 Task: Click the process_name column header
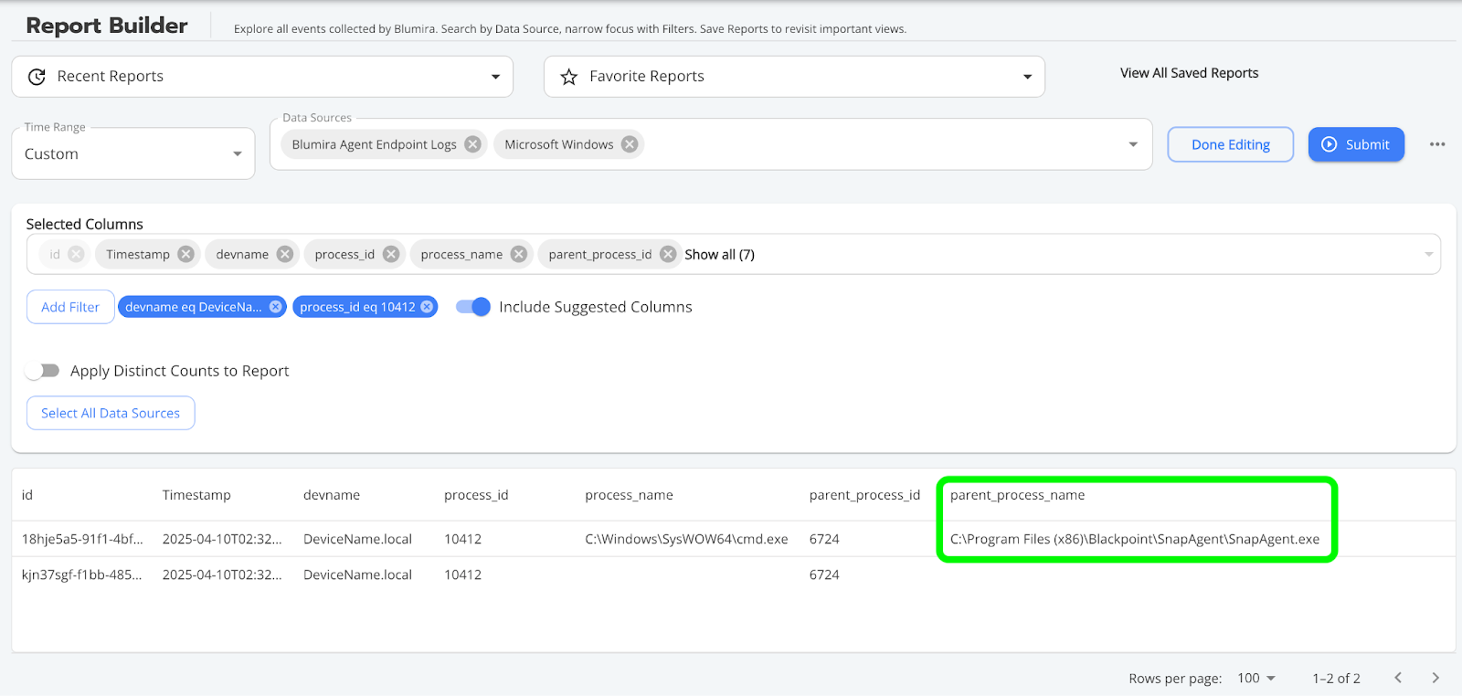[x=629, y=495]
